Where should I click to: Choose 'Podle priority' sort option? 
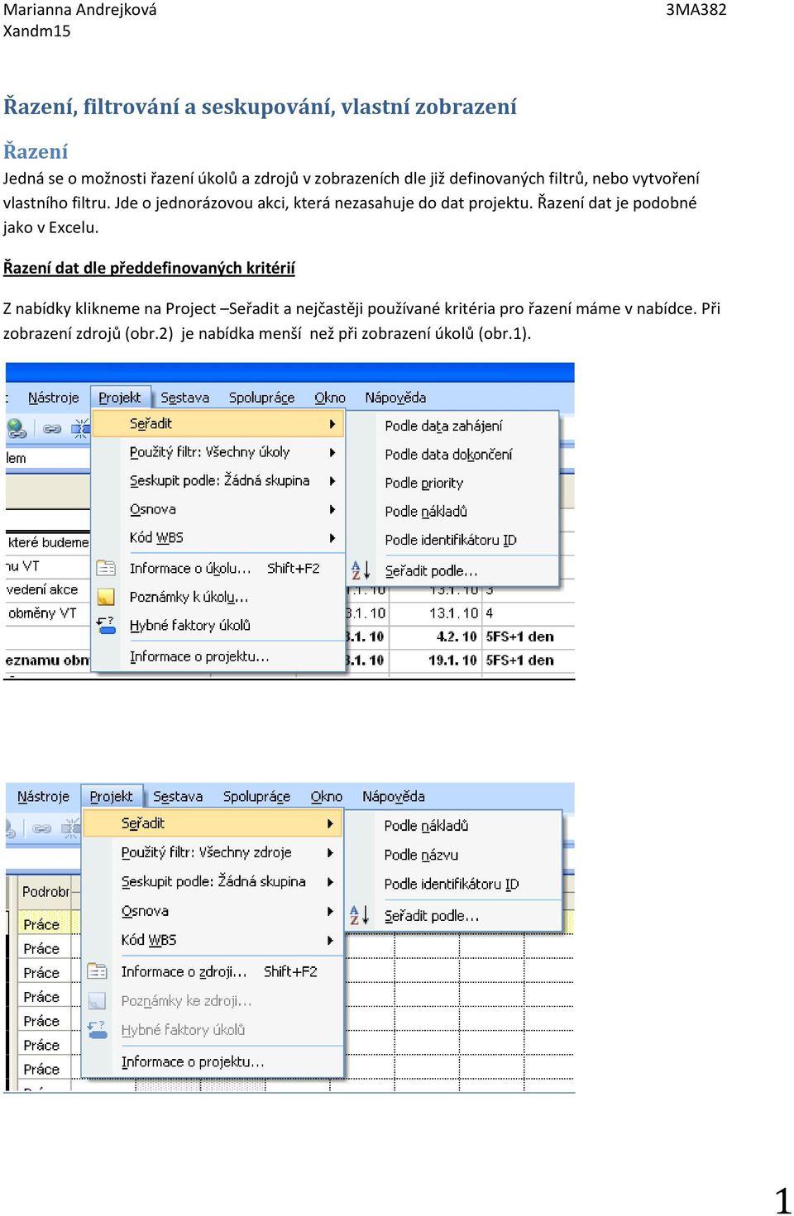pos(423,483)
